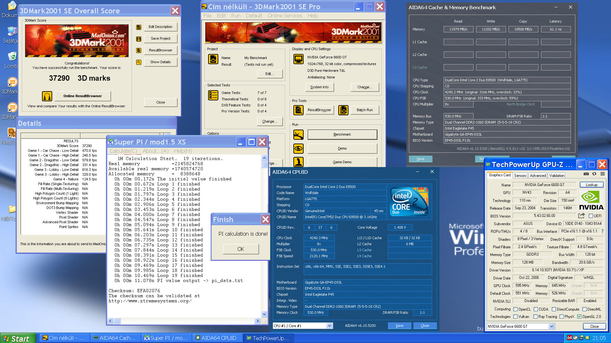The image size is (611, 343).
Task: Click Show Details button
Action: (x=160, y=62)
